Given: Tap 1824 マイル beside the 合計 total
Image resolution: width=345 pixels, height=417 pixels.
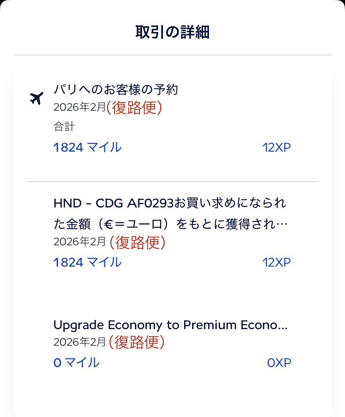Looking at the screenshot, I should click(x=87, y=147).
